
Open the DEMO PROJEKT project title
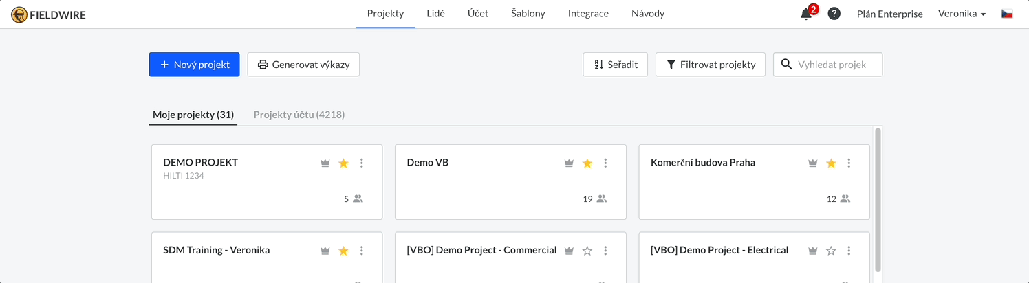200,163
